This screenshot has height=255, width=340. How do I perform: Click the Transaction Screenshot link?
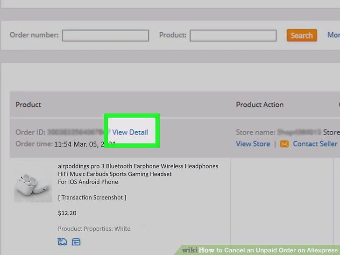coord(92,198)
